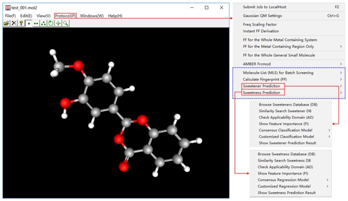Expand Customized Regression Model arrow
The image size is (348, 201).
[327, 186]
